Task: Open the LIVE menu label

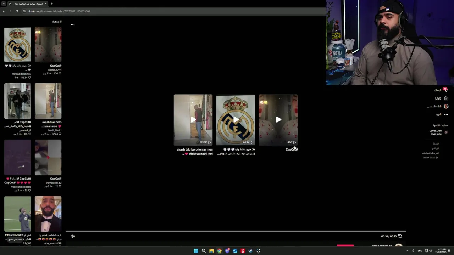Action: click(438, 98)
